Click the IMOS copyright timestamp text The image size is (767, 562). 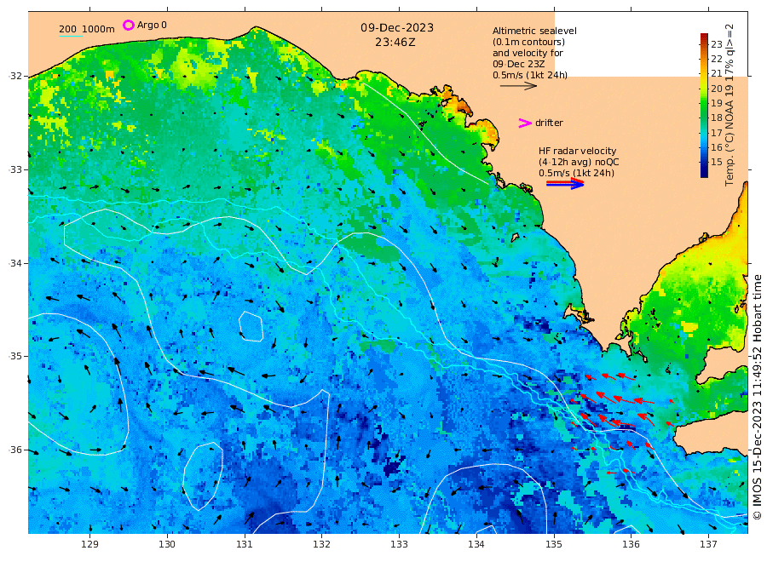(x=758, y=397)
